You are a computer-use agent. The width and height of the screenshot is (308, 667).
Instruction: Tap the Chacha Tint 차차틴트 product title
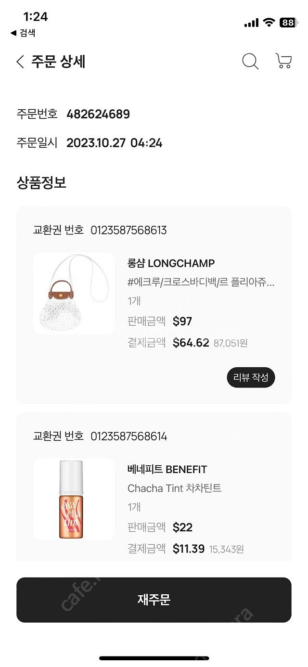tap(175, 488)
